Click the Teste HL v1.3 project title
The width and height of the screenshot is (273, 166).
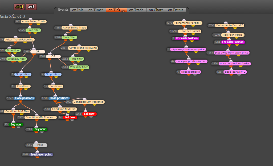pyautogui.click(x=13, y=16)
